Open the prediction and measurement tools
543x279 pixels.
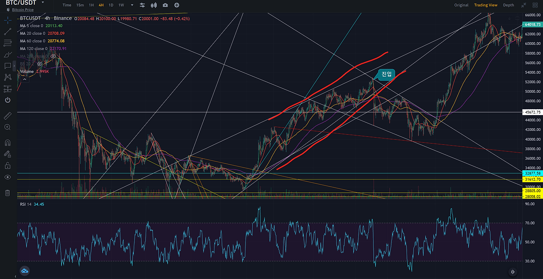coord(7,88)
